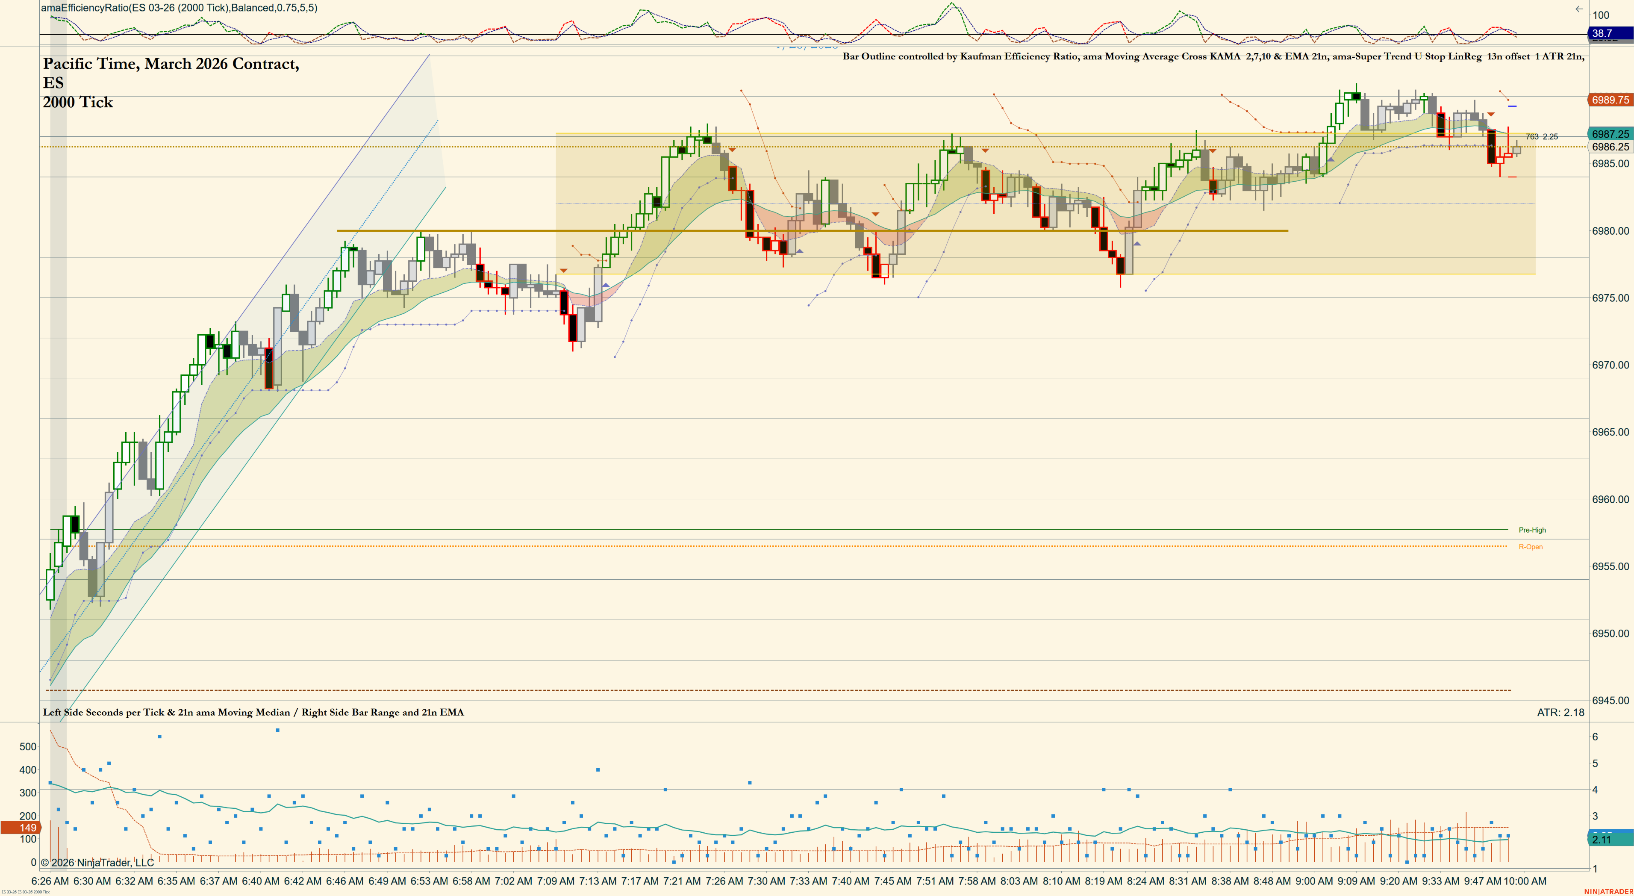Click the 8:19 AM time axis label
The height and width of the screenshot is (896, 1634).
tap(1104, 881)
